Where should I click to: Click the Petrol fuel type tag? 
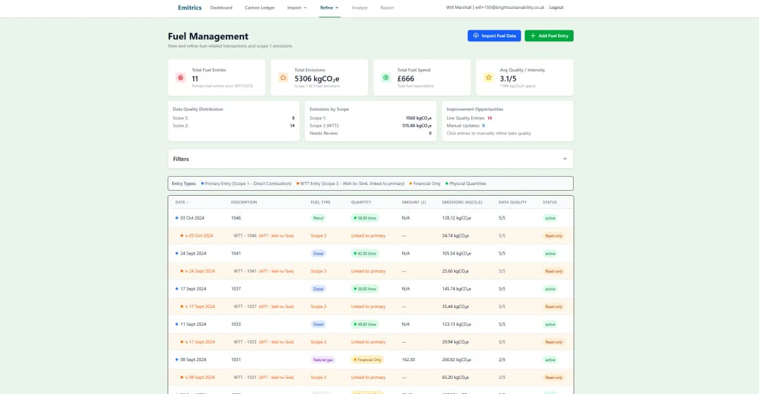(x=318, y=218)
